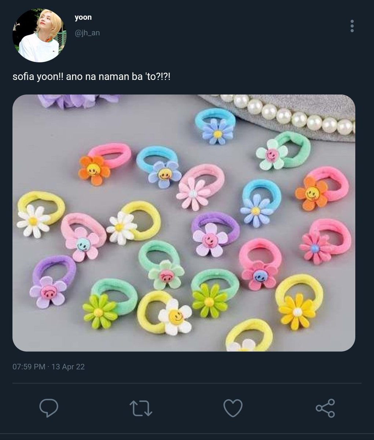
Task: Click the hot pink daisy with blue center
Action: click(315, 248)
